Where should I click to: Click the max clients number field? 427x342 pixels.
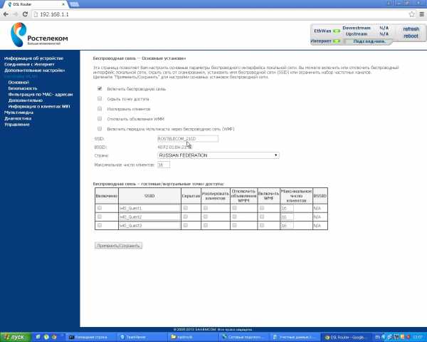point(164,165)
